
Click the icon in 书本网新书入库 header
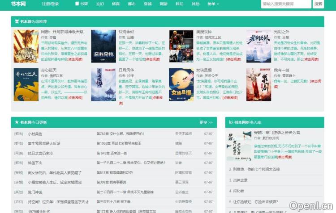231,122
